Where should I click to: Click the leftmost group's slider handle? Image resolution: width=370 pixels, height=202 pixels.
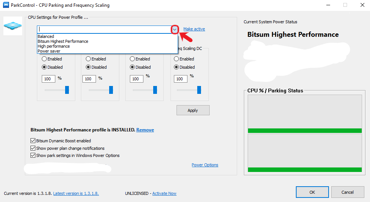pyautogui.click(x=67, y=90)
